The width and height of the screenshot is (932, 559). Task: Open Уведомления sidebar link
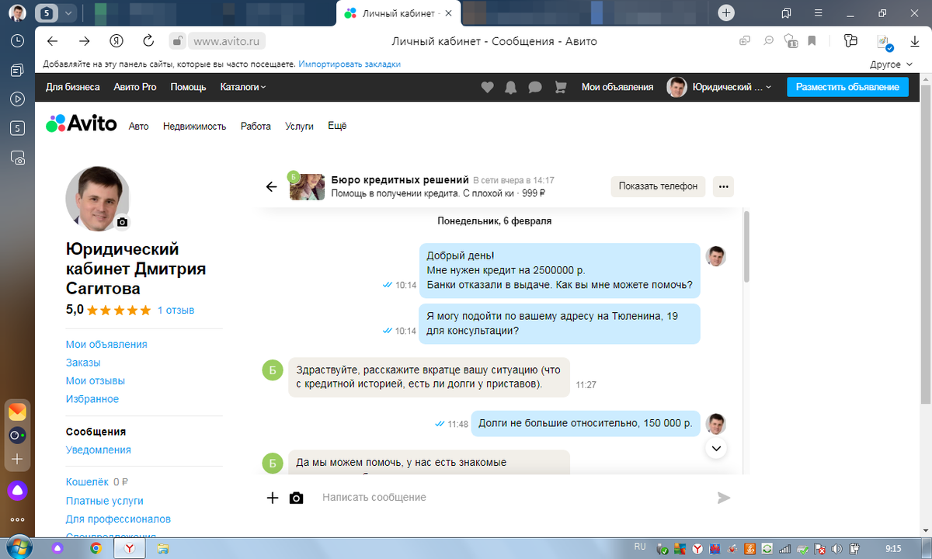tap(99, 450)
